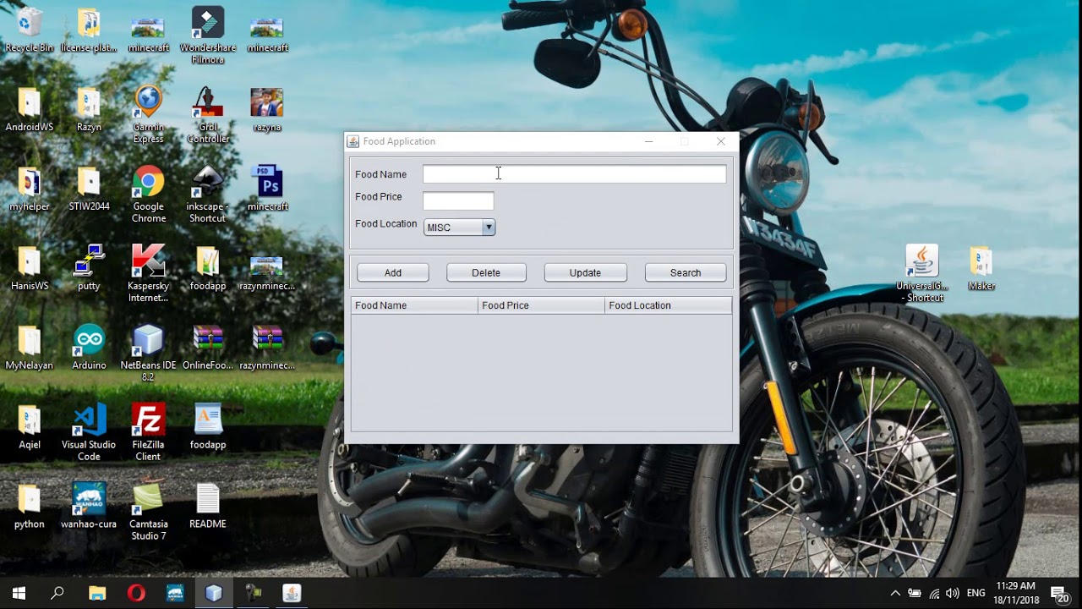The height and width of the screenshot is (609, 1082).
Task: Select the Grbl Controller shortcut
Action: pyautogui.click(x=208, y=115)
